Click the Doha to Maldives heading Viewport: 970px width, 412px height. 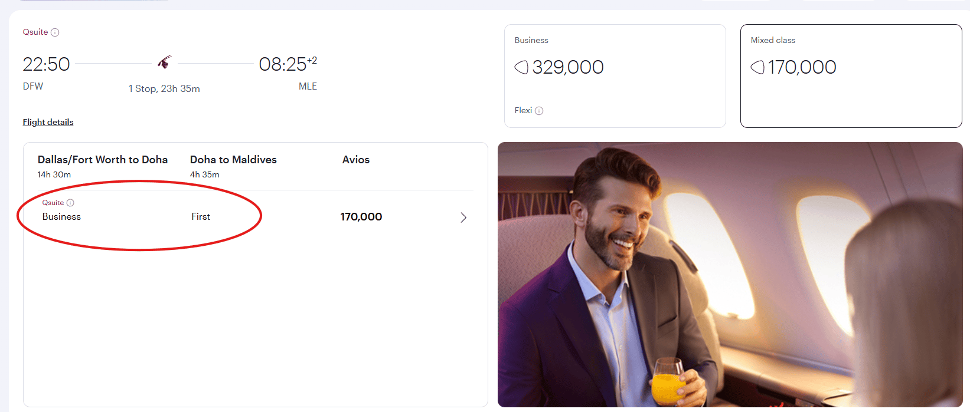[x=233, y=160]
